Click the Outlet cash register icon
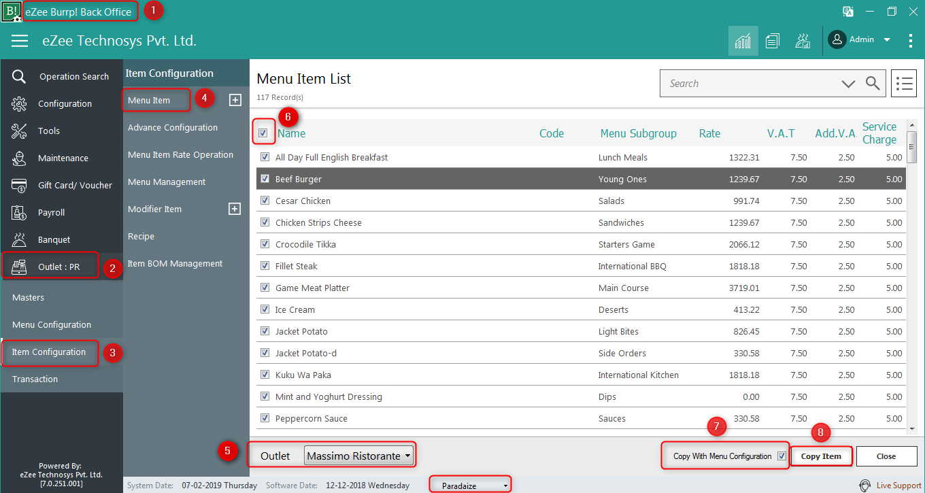The image size is (925, 493). click(19, 267)
